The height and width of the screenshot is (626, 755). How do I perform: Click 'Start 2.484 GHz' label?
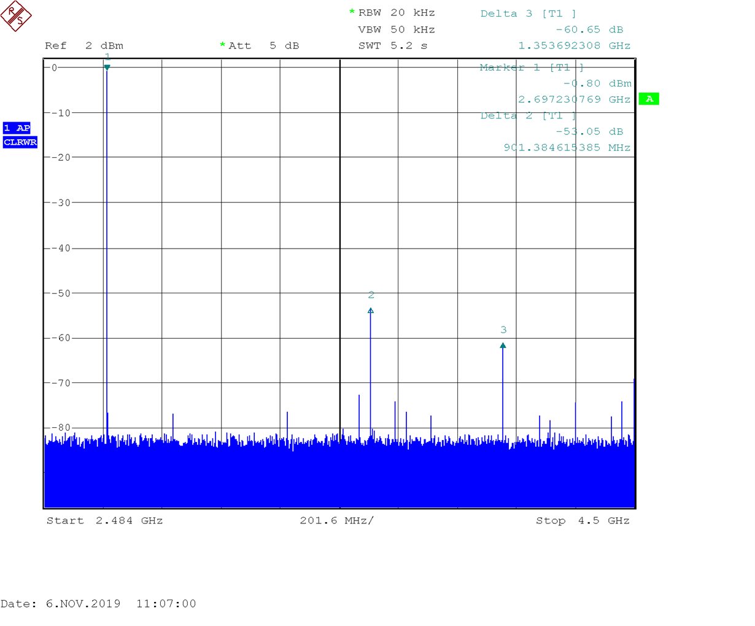pyautogui.click(x=105, y=520)
